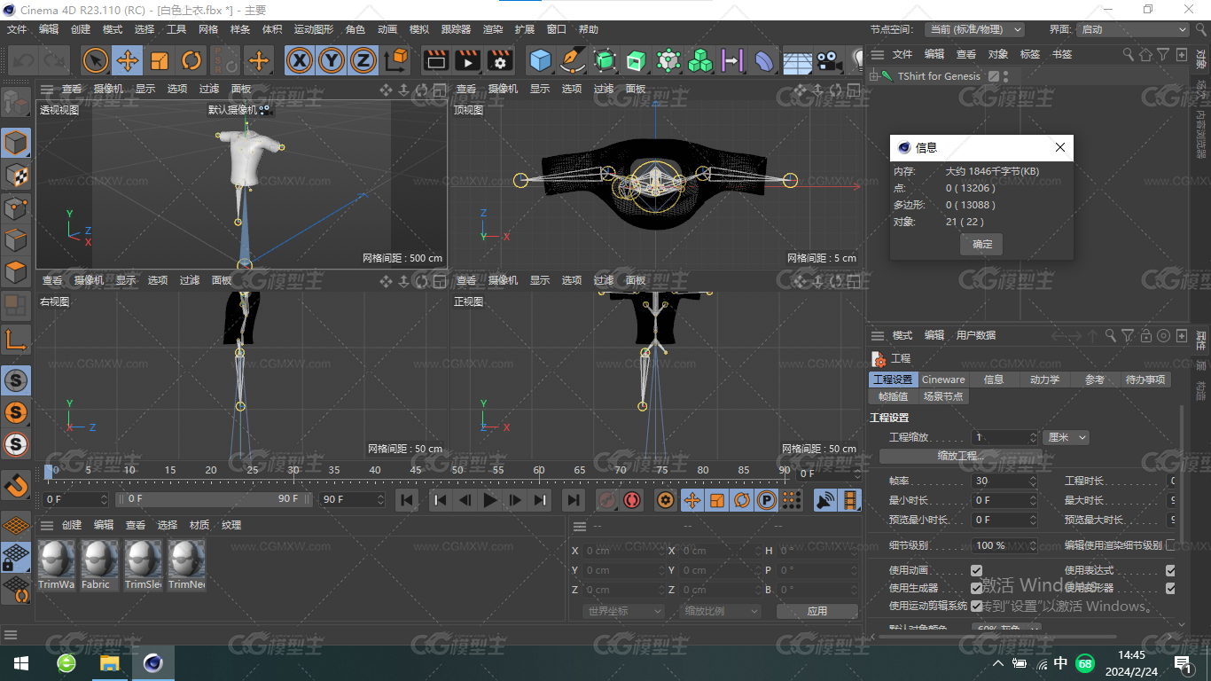Switch to Model mode in left sidebar

coord(16,143)
